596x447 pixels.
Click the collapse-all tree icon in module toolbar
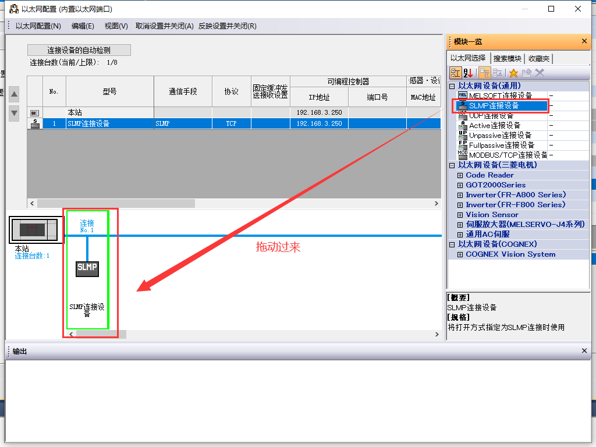tap(484, 73)
